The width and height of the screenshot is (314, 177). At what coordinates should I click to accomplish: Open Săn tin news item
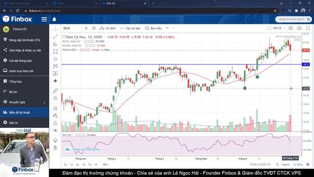click(25, 122)
